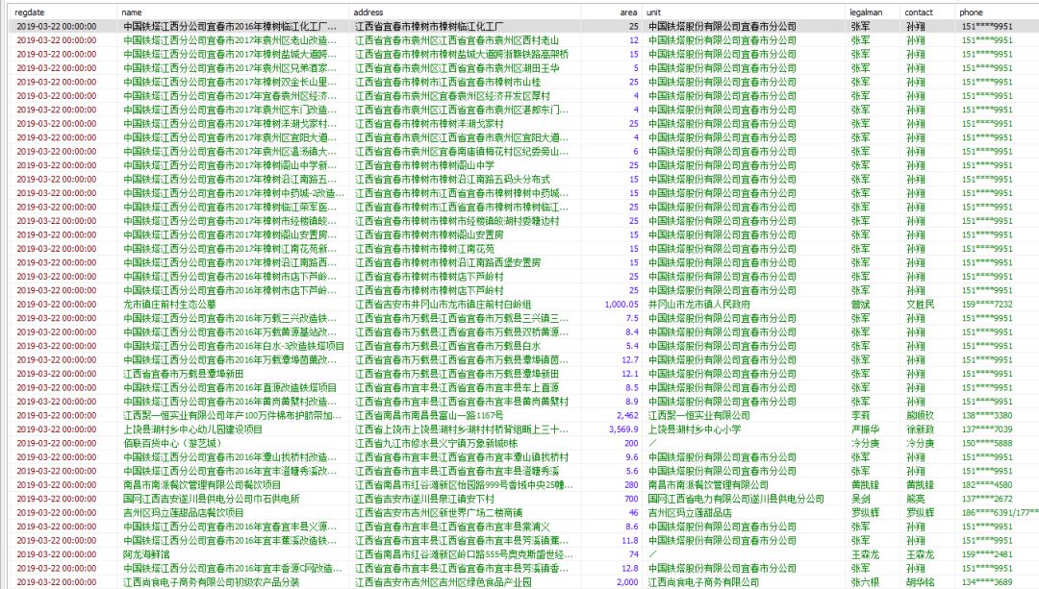Click the legalman cell 张六根

click(x=866, y=582)
